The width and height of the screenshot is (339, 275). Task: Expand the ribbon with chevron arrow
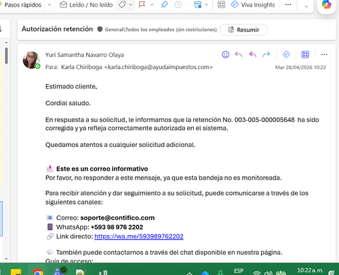tap(306, 6)
